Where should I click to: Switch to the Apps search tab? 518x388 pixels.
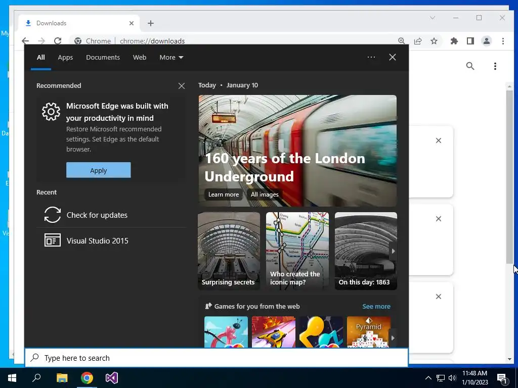pos(65,58)
